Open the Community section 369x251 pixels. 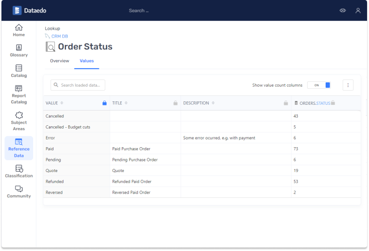tap(19, 192)
